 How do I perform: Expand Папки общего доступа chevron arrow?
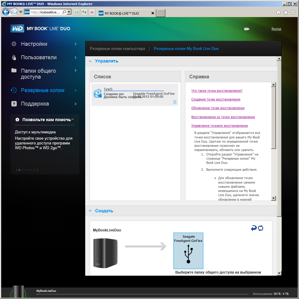[76, 71]
